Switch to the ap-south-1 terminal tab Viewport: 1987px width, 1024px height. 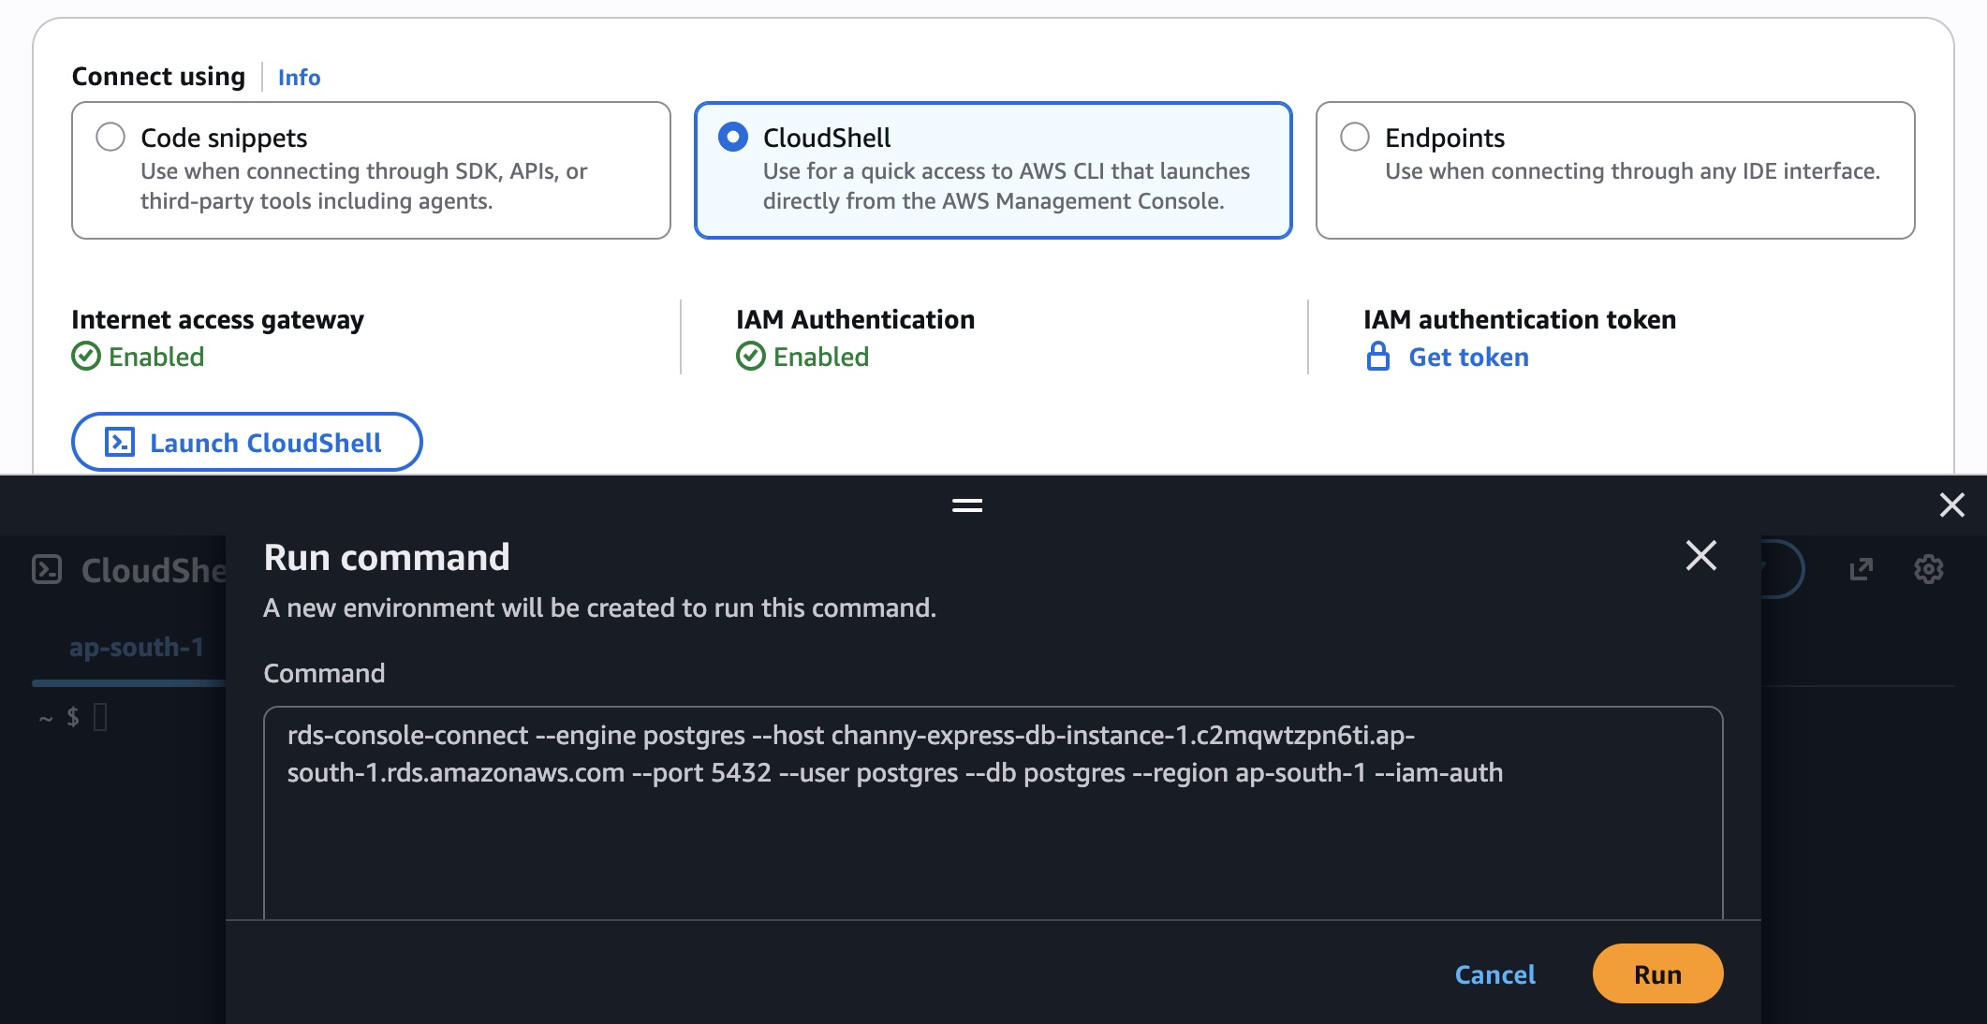click(x=137, y=648)
